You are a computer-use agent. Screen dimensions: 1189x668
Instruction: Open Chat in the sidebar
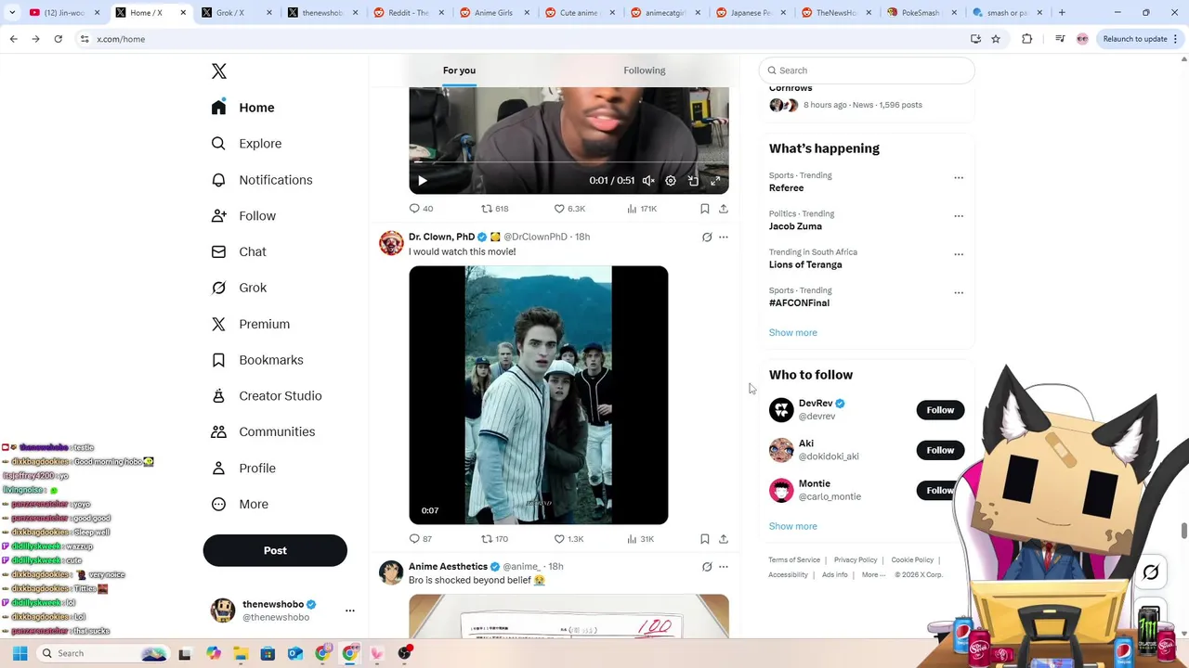pyautogui.click(x=240, y=251)
